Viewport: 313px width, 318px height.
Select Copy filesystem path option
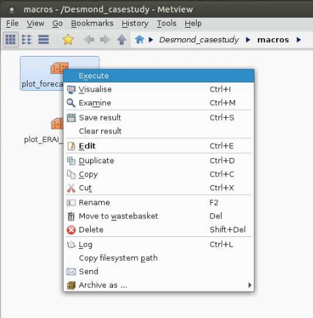158,258
